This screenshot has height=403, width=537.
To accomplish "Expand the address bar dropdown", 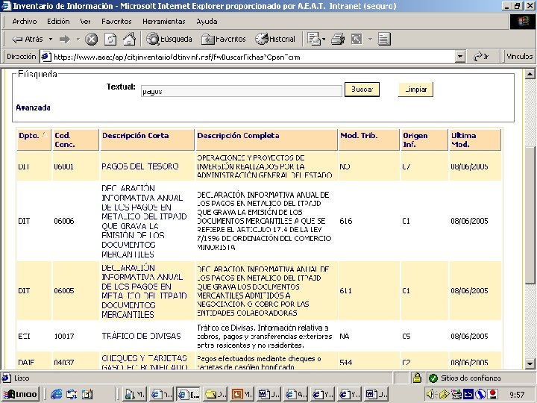I will click(459, 56).
